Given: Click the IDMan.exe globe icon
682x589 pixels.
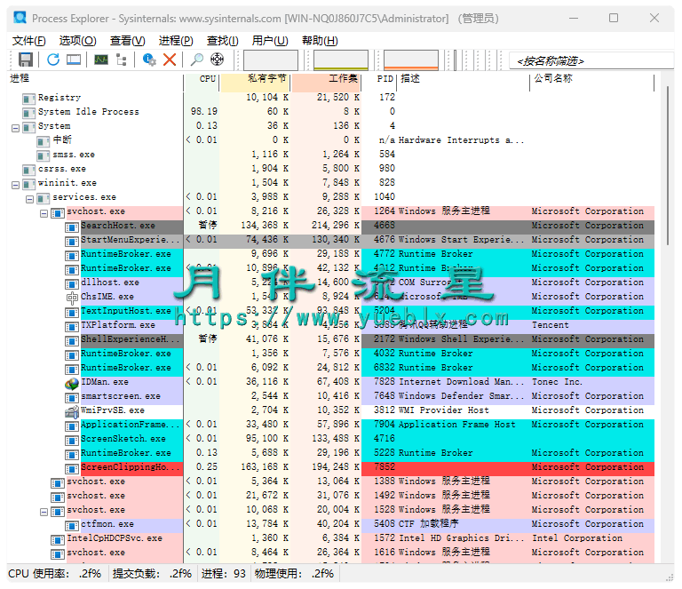Looking at the screenshot, I should [72, 384].
